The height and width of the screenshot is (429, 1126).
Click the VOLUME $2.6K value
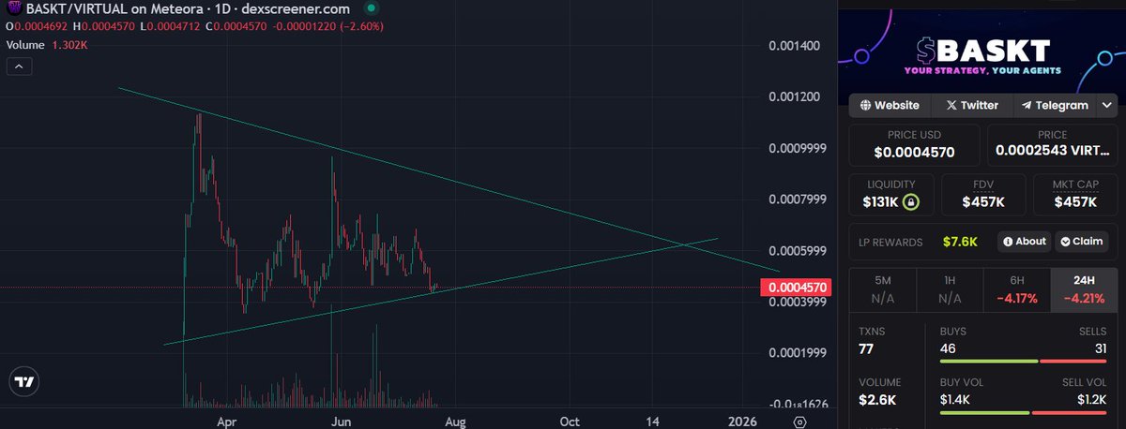click(878, 400)
